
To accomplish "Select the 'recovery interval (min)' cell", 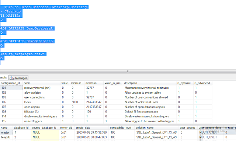I will coord(41,88).
